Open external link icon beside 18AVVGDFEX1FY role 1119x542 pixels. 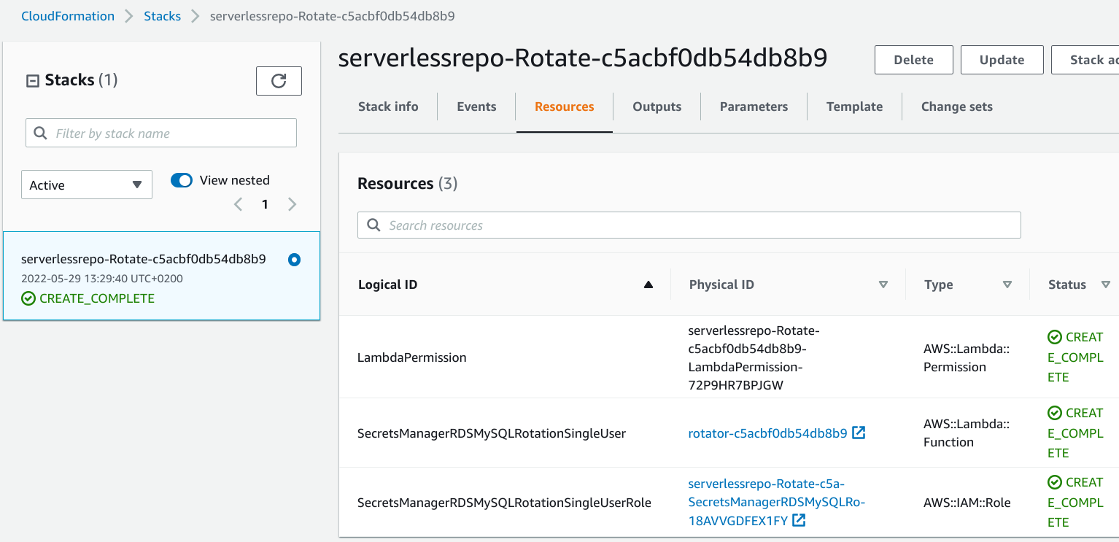pos(799,520)
